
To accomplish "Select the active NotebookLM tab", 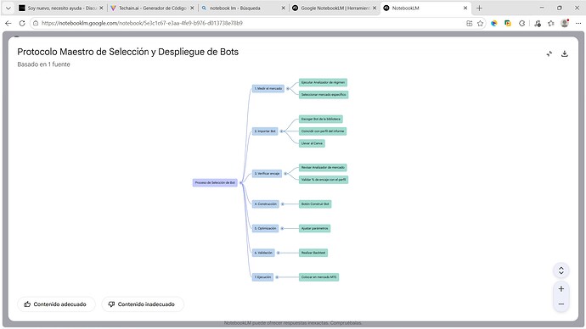I will point(425,8).
